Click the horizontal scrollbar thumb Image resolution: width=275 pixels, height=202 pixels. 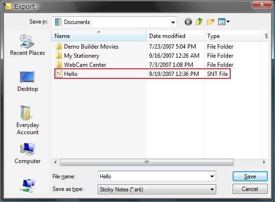coord(147,162)
